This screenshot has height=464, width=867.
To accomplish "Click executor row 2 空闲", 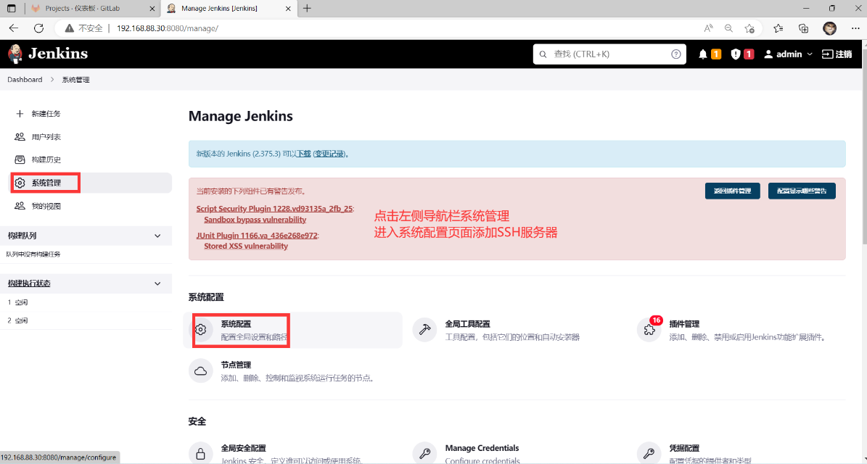I will pyautogui.click(x=86, y=320).
